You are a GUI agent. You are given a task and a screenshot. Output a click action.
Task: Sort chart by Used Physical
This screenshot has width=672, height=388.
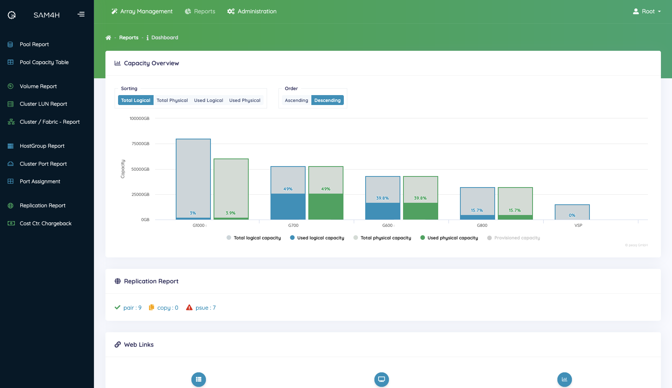245,100
